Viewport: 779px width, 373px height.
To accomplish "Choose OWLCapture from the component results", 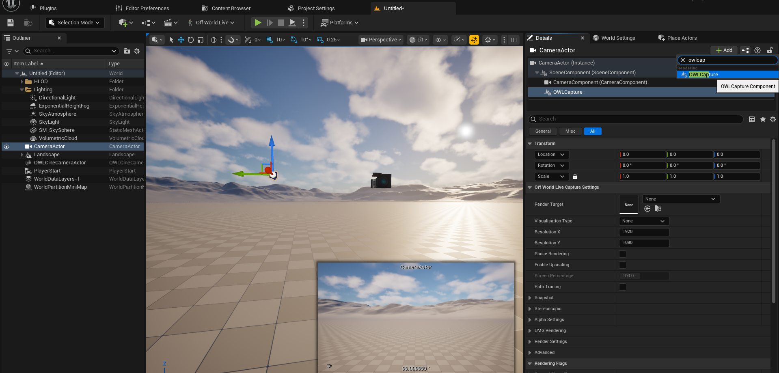I will pos(727,75).
